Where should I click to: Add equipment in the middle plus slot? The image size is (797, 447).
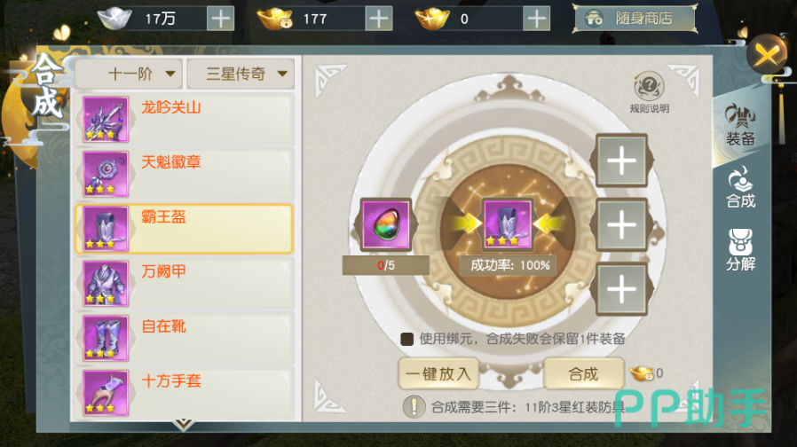coord(621,224)
